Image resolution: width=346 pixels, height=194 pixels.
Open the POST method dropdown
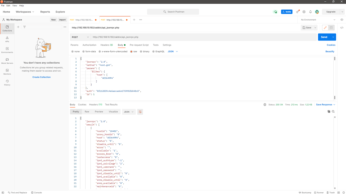click(80, 37)
